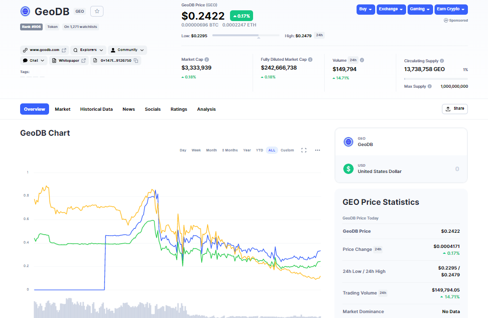Open the Community dropdown
This screenshot has width=488, height=318.
click(x=128, y=50)
